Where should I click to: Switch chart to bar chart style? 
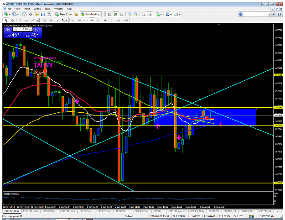(x=109, y=14)
